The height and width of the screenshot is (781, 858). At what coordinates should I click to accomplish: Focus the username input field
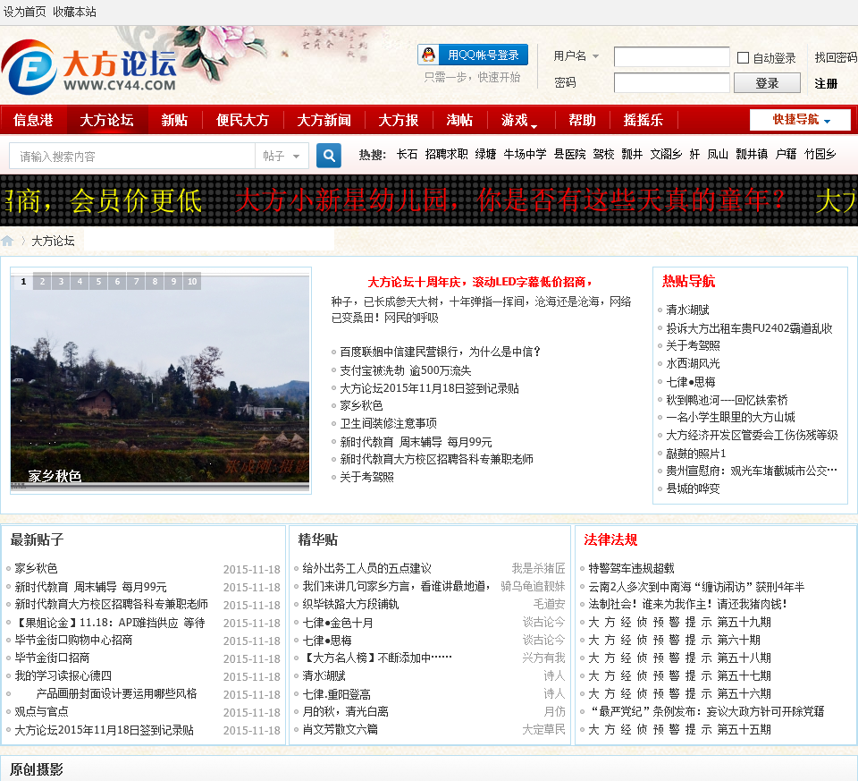(x=671, y=56)
